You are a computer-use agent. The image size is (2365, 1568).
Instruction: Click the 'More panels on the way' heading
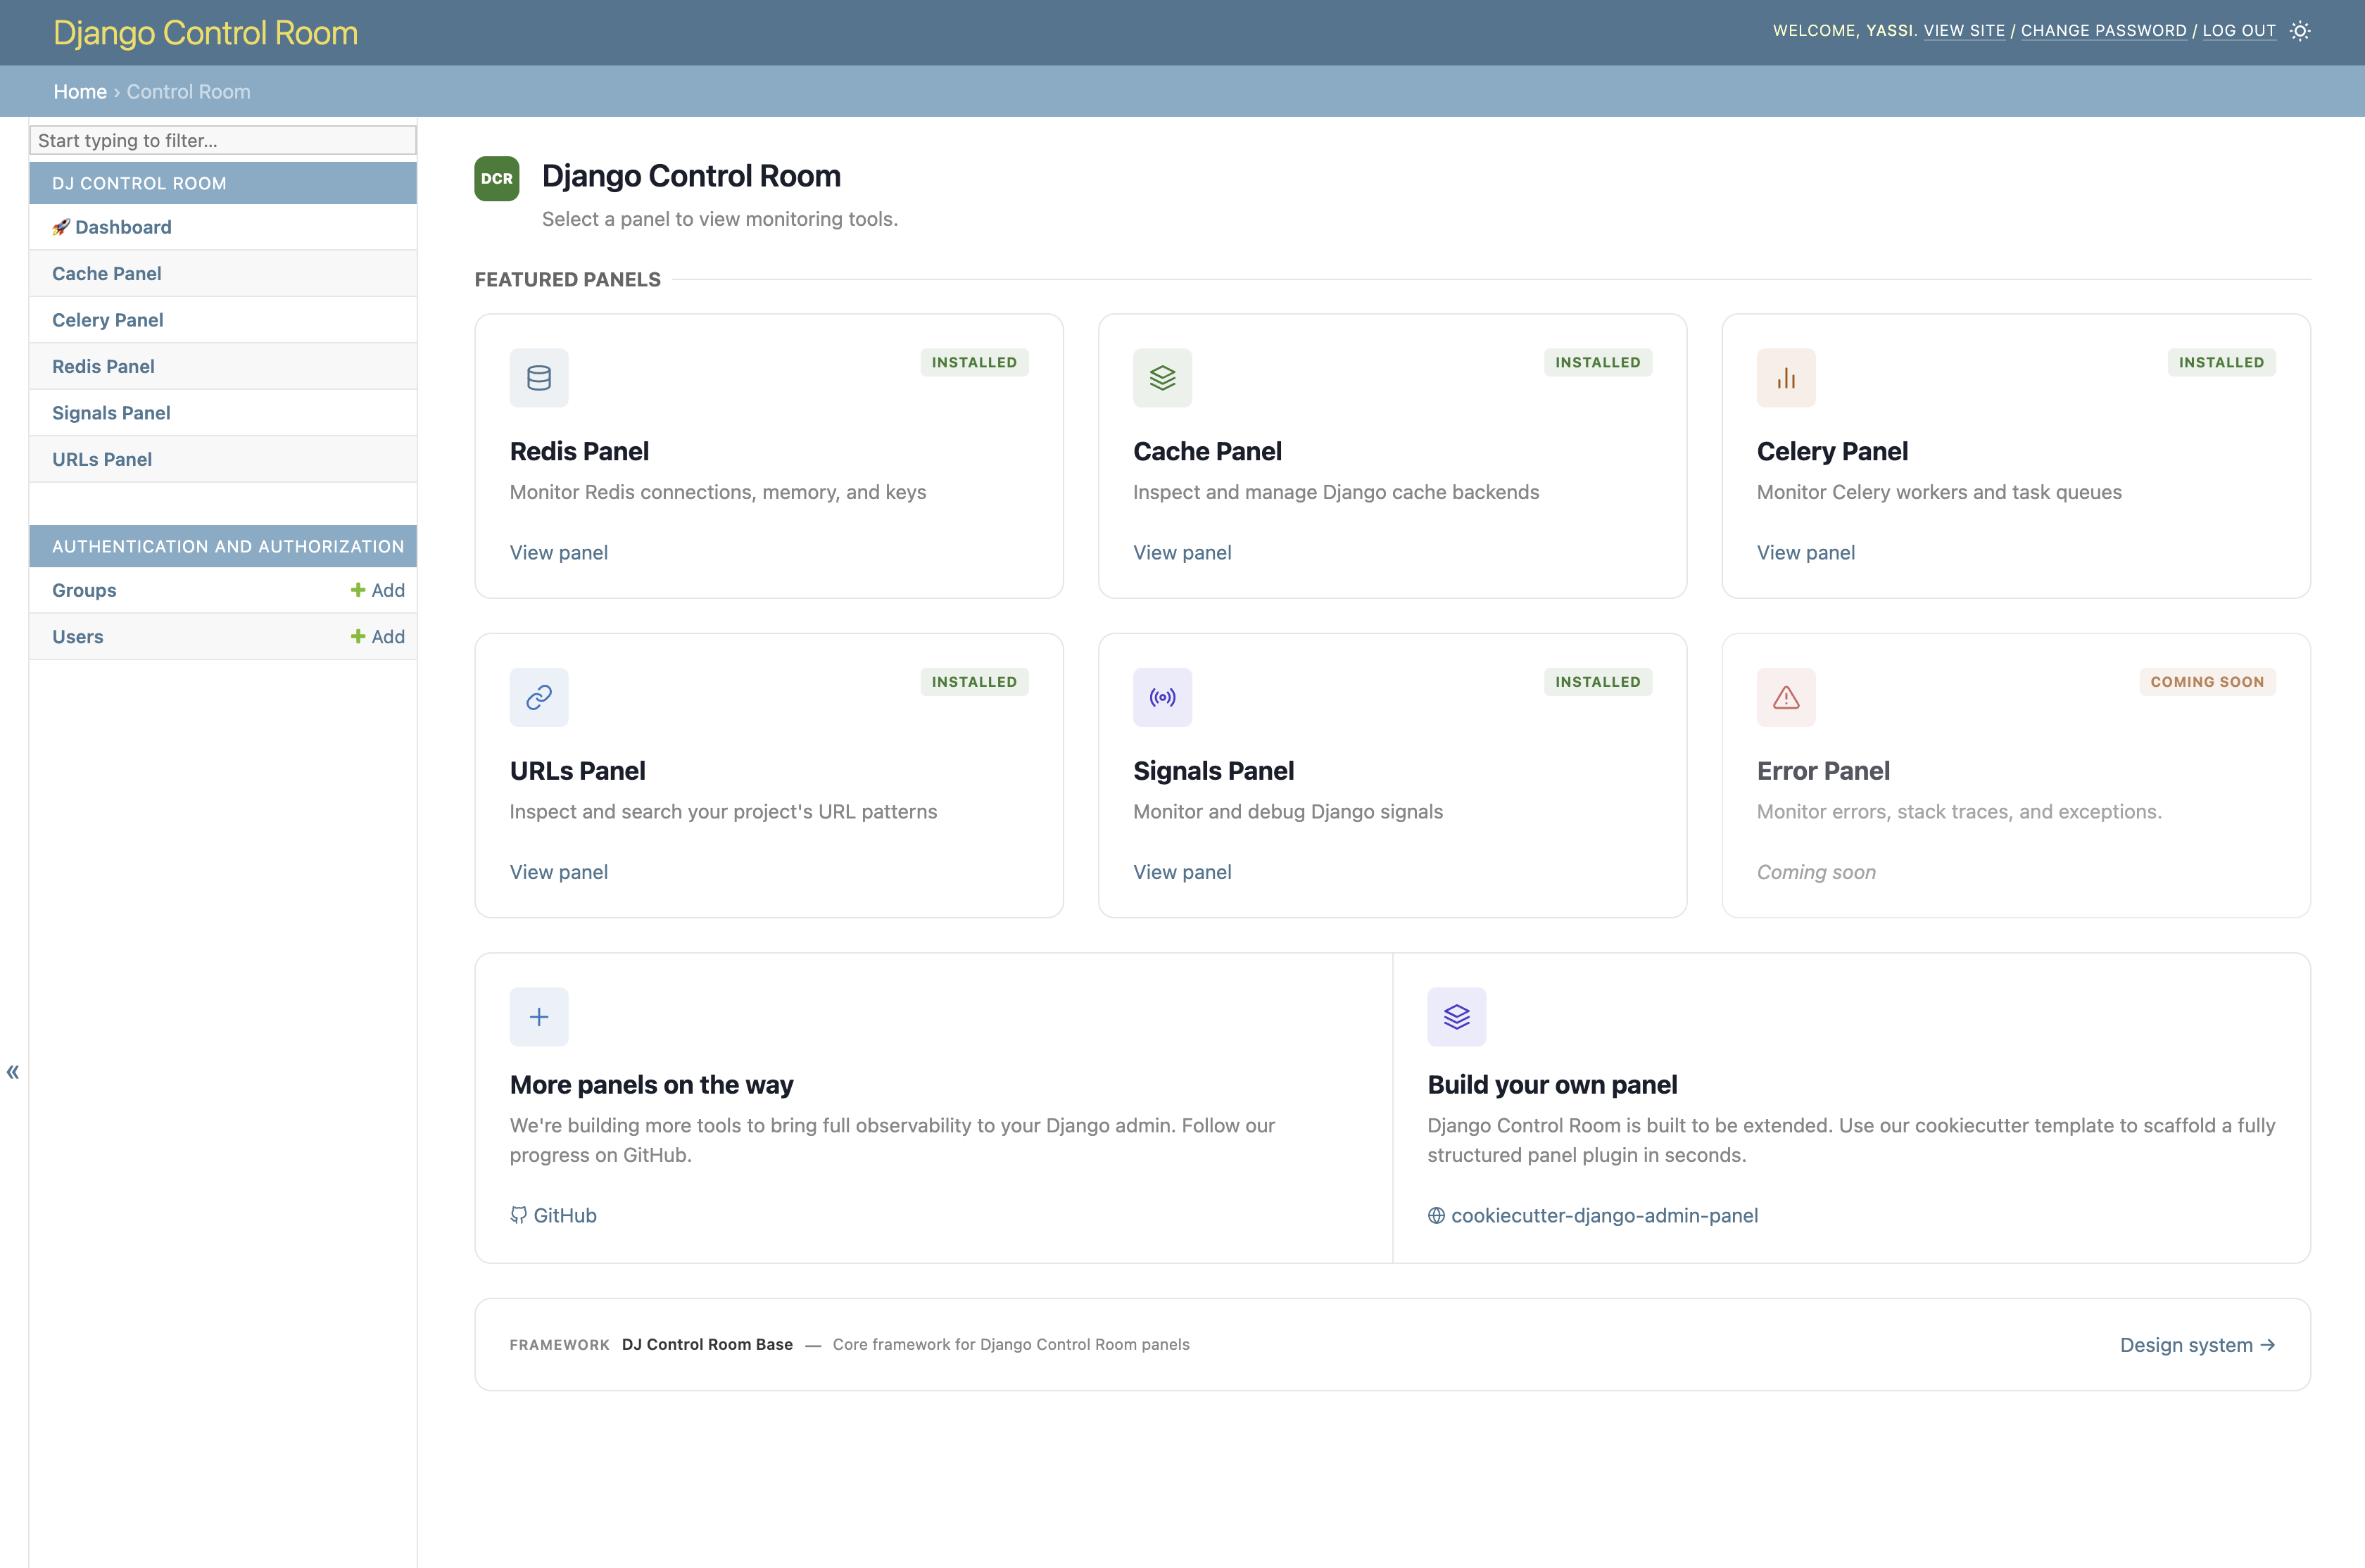(651, 1085)
